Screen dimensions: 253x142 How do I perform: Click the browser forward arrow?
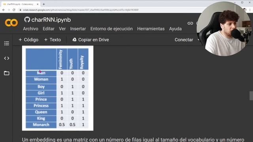(x=9, y=10)
